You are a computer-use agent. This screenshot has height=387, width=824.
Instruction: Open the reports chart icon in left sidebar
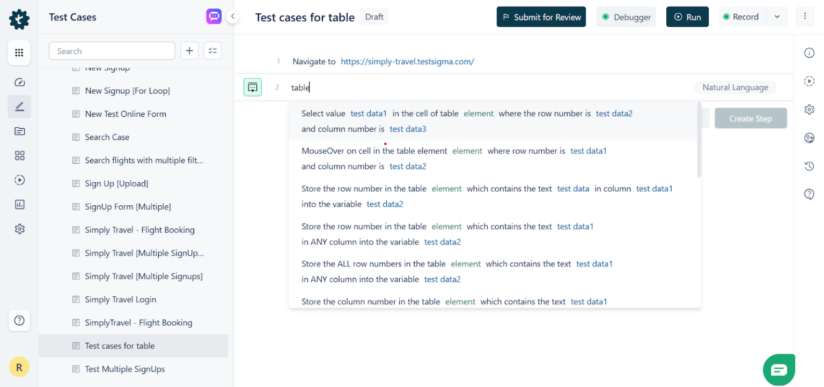point(19,204)
